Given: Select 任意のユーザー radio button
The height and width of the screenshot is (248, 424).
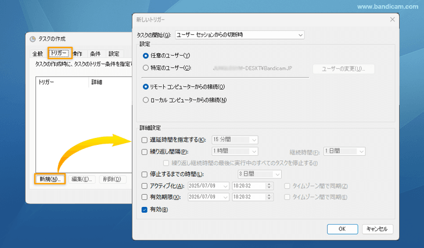Looking at the screenshot, I should point(146,56).
